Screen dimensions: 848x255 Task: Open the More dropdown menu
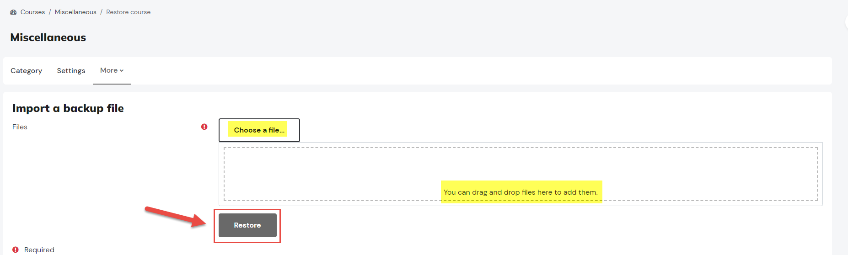(112, 70)
